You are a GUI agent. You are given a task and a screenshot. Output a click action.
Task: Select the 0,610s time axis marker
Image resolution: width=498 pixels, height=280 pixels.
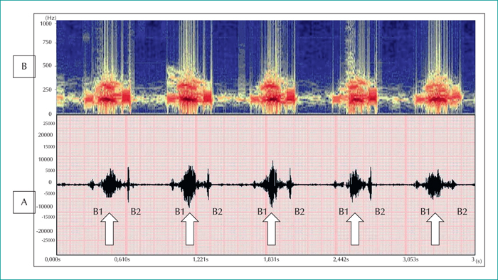(122, 259)
